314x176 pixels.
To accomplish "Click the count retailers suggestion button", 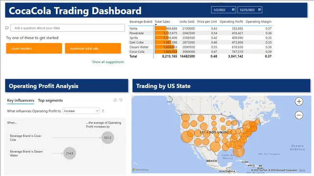I will click(34, 48).
